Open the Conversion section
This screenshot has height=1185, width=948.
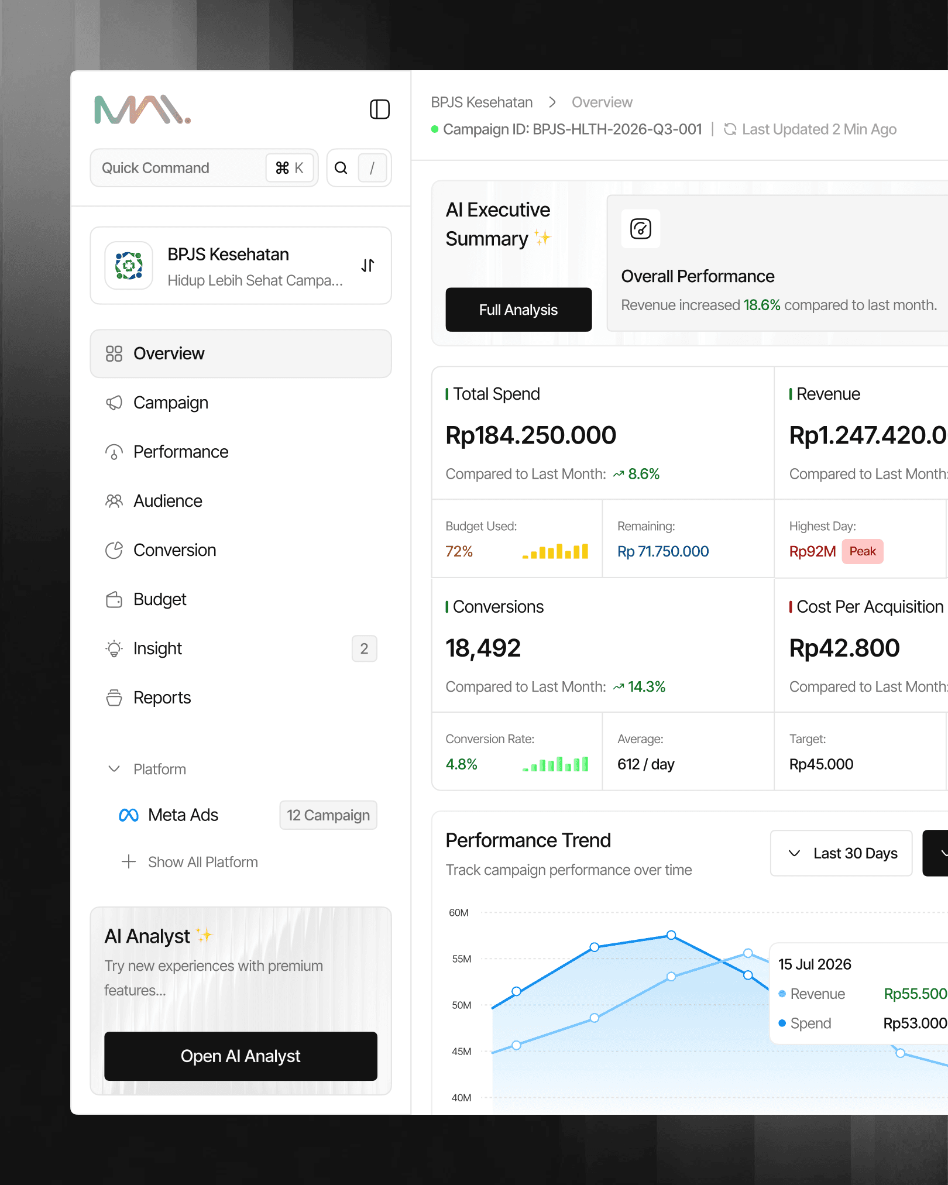point(241,550)
